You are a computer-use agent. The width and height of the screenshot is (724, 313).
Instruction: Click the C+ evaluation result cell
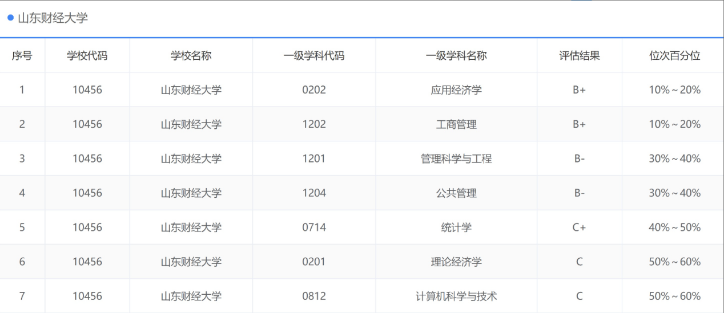(x=579, y=227)
